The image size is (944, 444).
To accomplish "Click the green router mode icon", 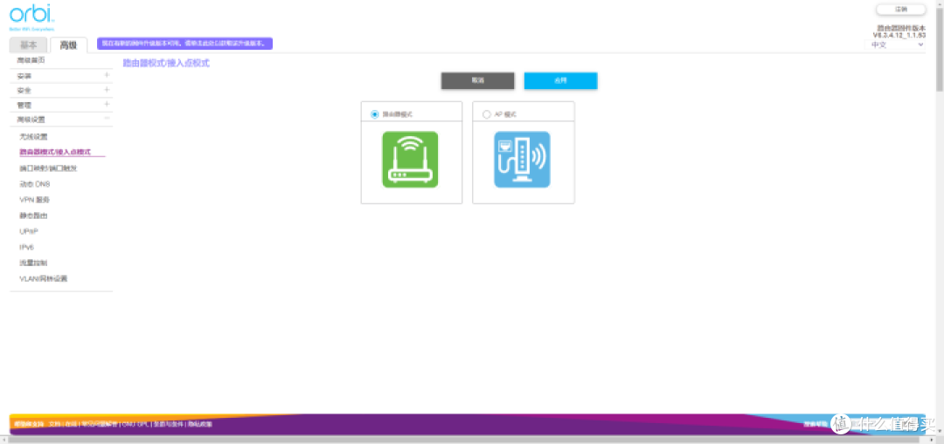I will (410, 160).
